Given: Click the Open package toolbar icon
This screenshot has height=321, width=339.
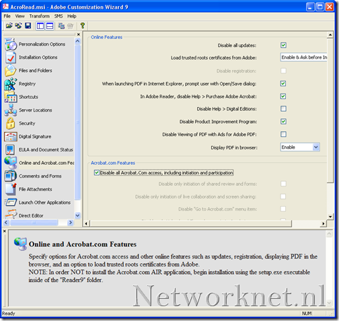Looking at the screenshot, I should (9, 26).
